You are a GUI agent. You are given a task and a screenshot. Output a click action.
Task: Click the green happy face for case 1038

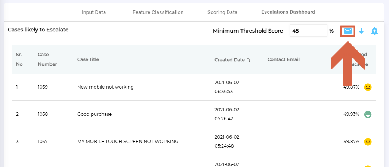[368, 114]
